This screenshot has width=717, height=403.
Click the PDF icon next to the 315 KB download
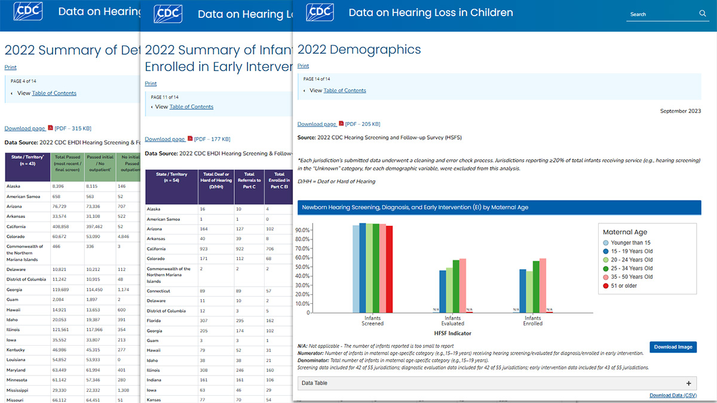(x=50, y=128)
